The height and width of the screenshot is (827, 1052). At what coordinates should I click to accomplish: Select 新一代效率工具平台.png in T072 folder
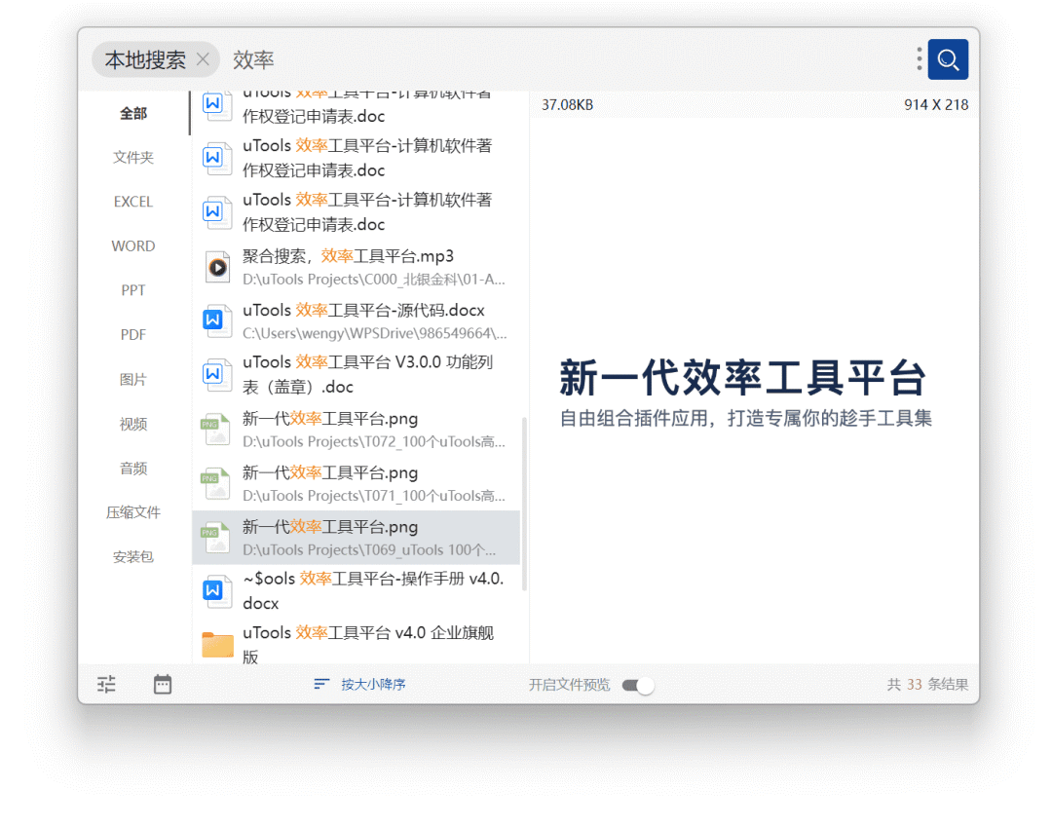point(356,430)
